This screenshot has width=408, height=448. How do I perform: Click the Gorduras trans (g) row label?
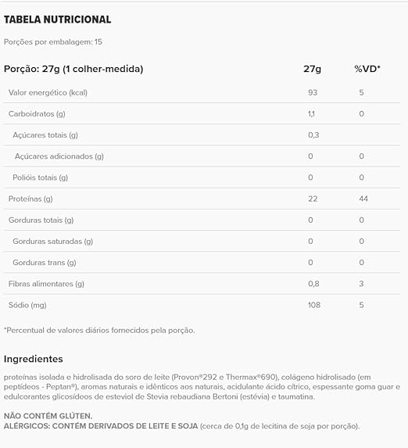pyautogui.click(x=45, y=263)
